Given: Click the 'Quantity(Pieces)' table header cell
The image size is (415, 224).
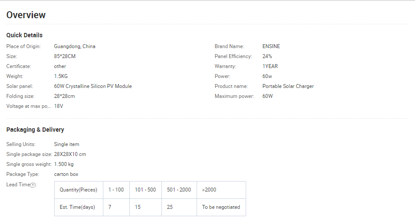Looking at the screenshot, I should pyautogui.click(x=79, y=190).
